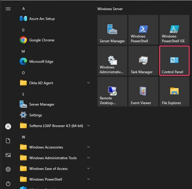The height and width of the screenshot is (189, 192).
Task: Click the Power button icon
Action: pyautogui.click(x=8, y=184)
